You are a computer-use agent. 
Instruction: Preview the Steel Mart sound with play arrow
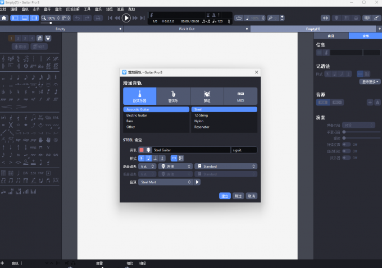click(x=198, y=182)
